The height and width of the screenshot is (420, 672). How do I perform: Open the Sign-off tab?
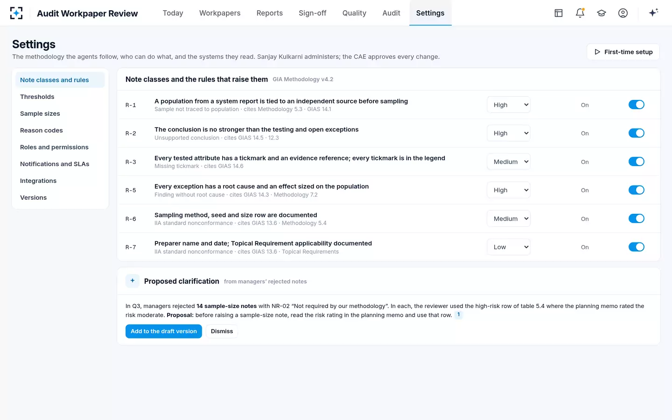313,13
